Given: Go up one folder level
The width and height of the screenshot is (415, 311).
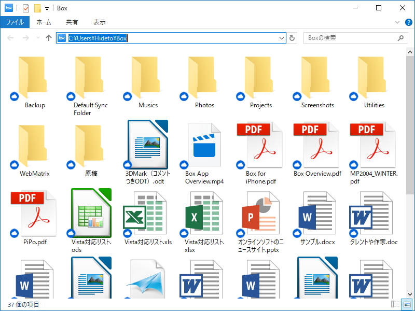Looking at the screenshot, I should click(x=49, y=38).
